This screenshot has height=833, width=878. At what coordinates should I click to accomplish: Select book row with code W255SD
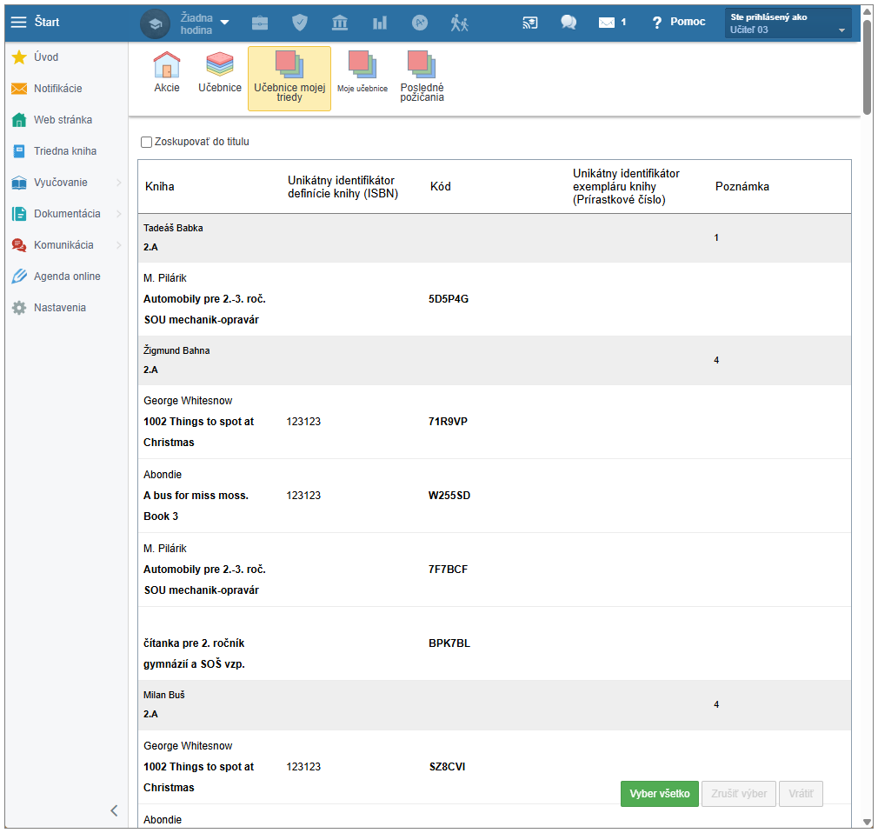[495, 496]
